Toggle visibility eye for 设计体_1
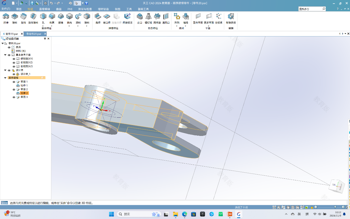This screenshot has width=350, height=219. [x=14, y=74]
